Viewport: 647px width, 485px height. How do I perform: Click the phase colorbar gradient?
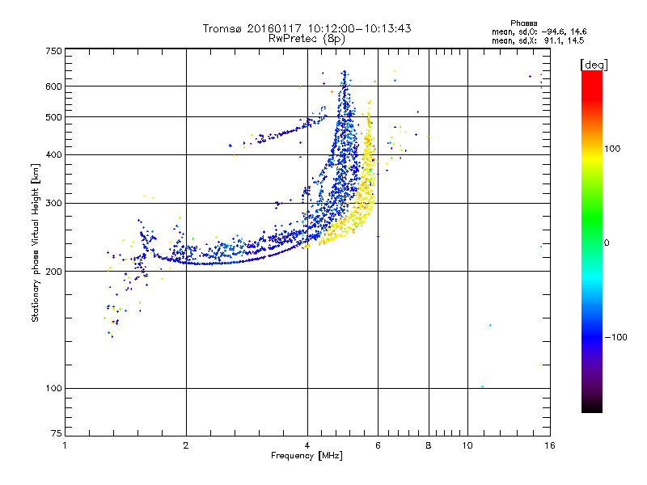[592, 241]
